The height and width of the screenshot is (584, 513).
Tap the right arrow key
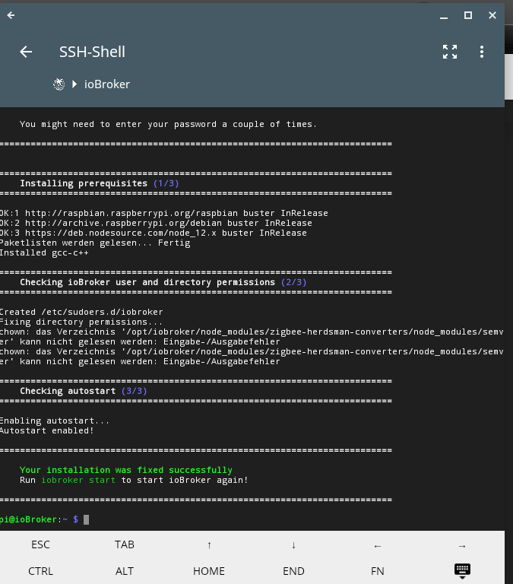462,546
